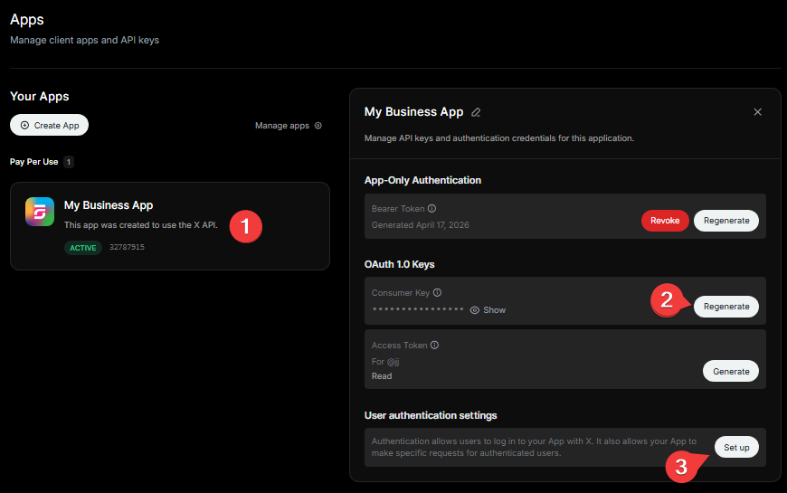Viewport: 787px width, 493px height.
Task: Open the Manage apps link
Action: tap(282, 126)
